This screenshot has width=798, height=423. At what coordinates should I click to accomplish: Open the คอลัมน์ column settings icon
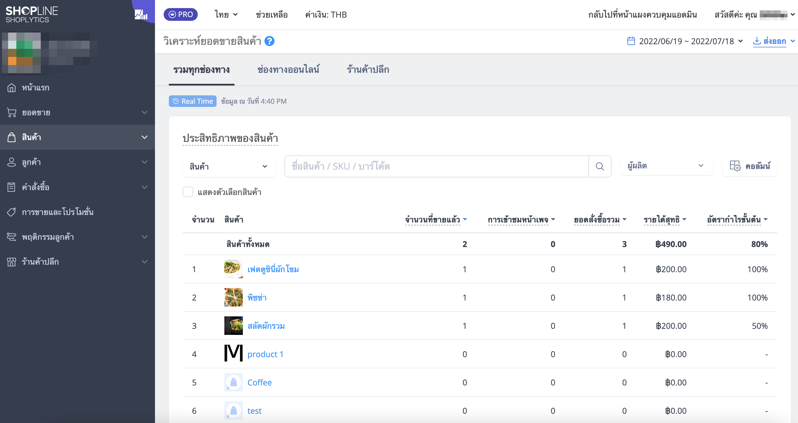pos(735,166)
